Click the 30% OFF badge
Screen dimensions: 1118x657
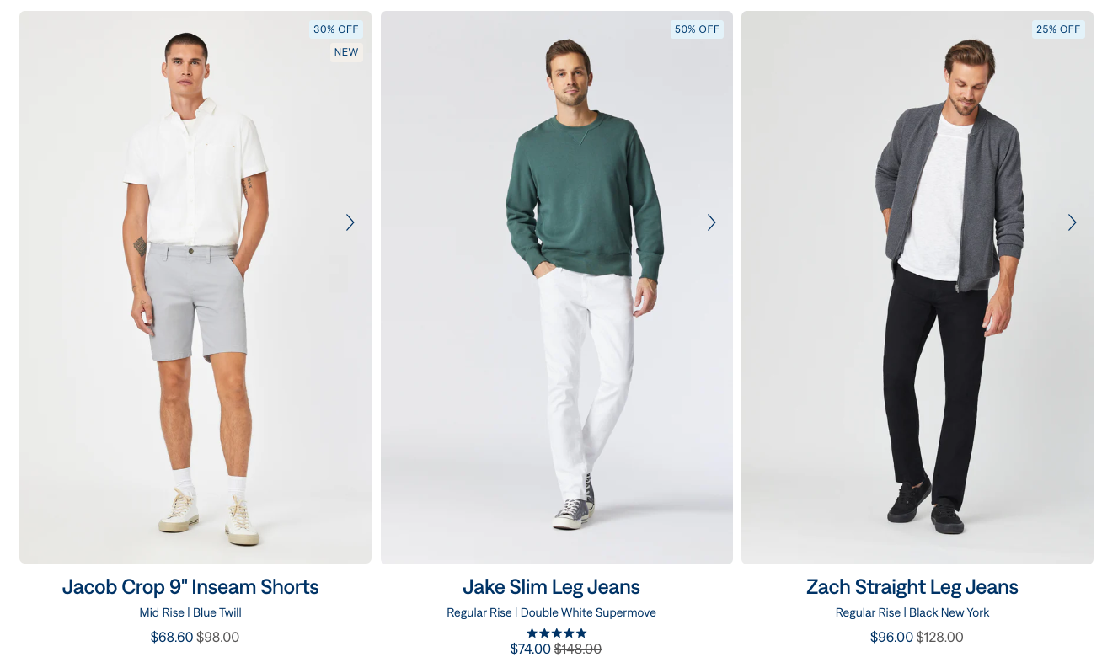coord(336,29)
